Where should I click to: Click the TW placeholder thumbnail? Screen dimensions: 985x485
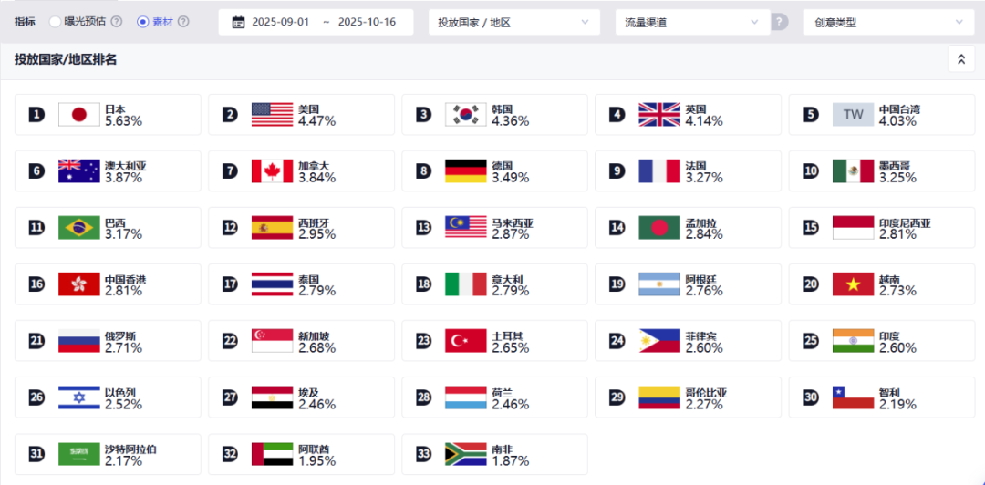(x=853, y=114)
